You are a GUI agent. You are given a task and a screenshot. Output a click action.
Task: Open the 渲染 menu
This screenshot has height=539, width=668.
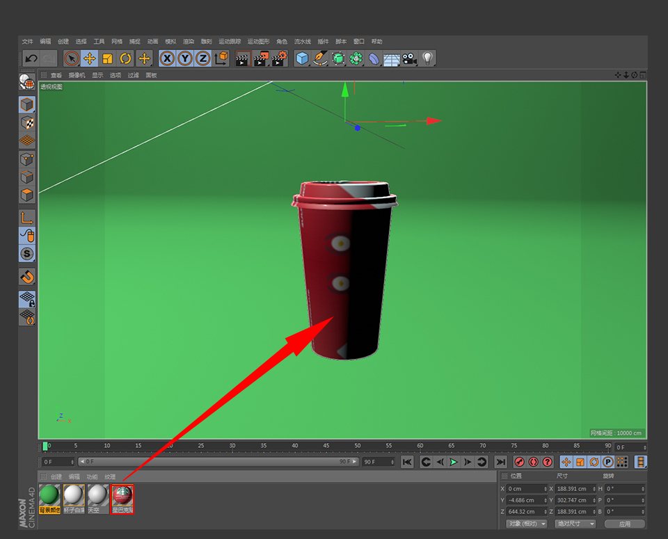(x=188, y=42)
